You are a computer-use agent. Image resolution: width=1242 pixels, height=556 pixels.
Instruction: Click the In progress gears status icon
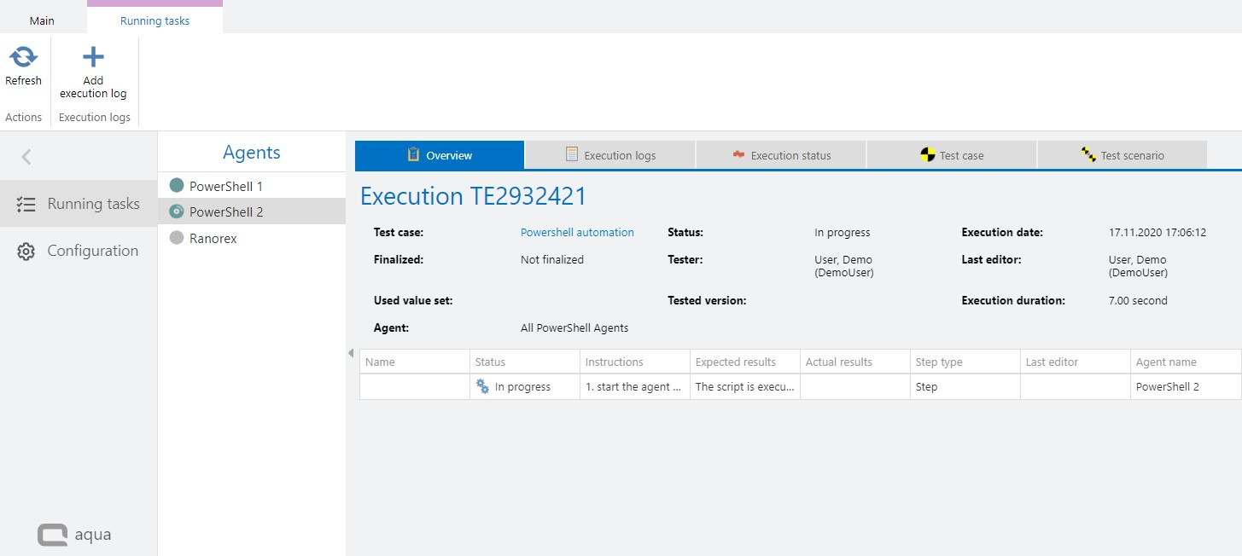[482, 386]
